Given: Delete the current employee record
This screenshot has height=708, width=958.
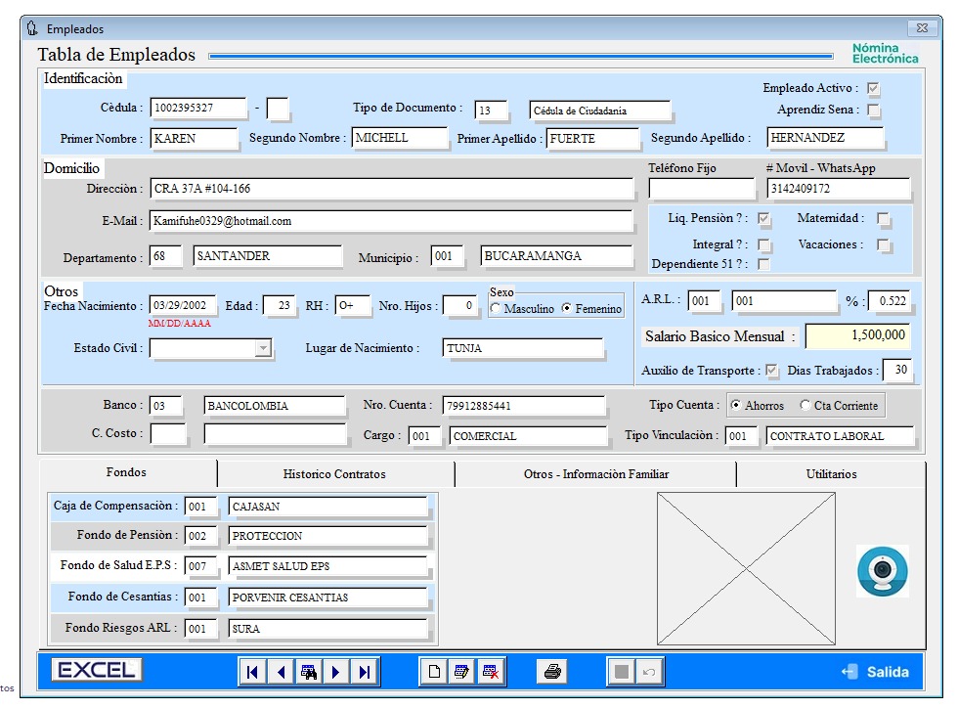Looking at the screenshot, I should [x=491, y=672].
